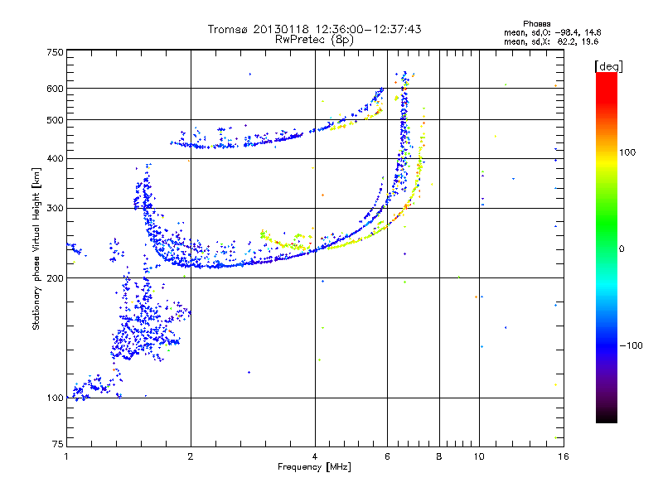663x497 pixels.
Task: Click the x-axis label '8'
Action: [x=439, y=456]
